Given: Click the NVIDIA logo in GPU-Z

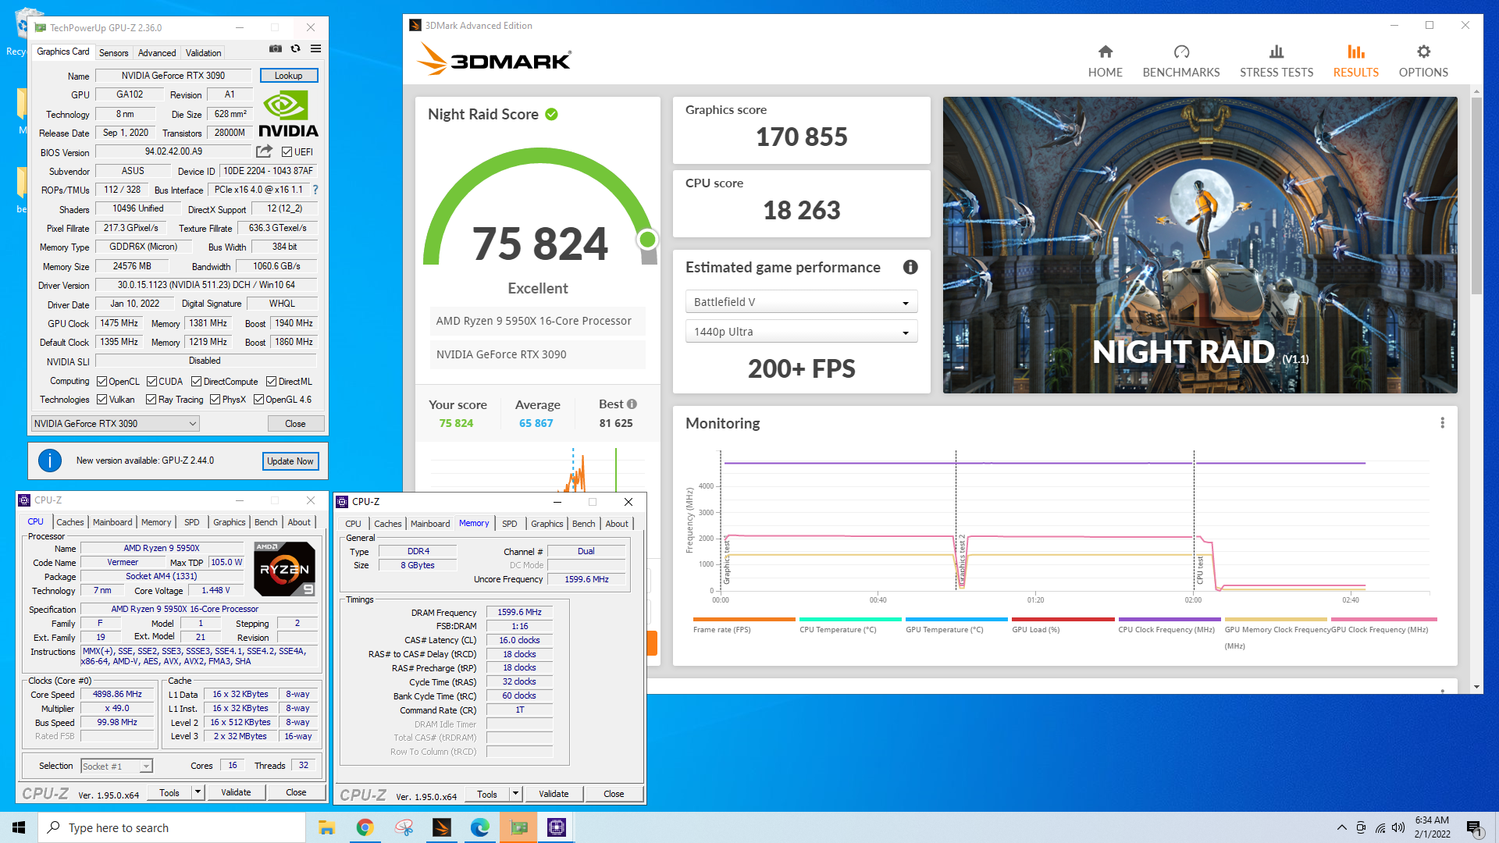Looking at the screenshot, I should pos(288,114).
